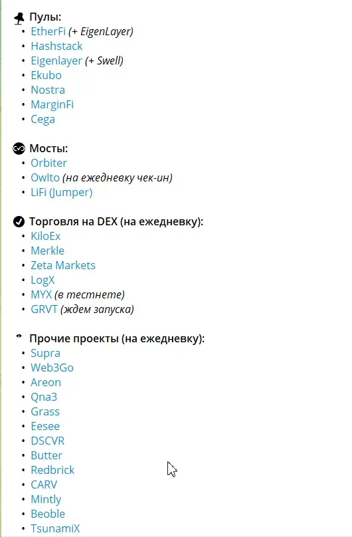This screenshot has width=352, height=537.
Task: Follow the MYX testnet link
Action: point(41,294)
